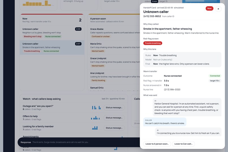Click the blue progress bar at top right
The height and width of the screenshot is (152, 228).
click(x=201, y=1)
